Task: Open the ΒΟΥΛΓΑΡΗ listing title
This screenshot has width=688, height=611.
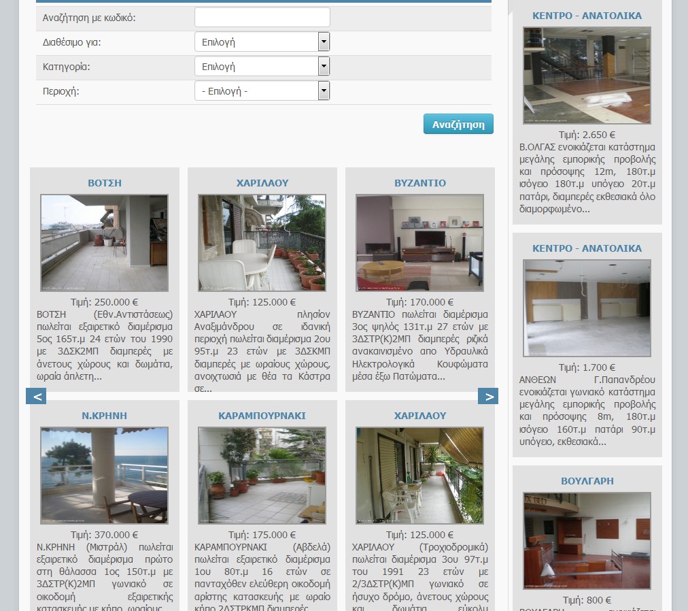Action: pos(587,481)
